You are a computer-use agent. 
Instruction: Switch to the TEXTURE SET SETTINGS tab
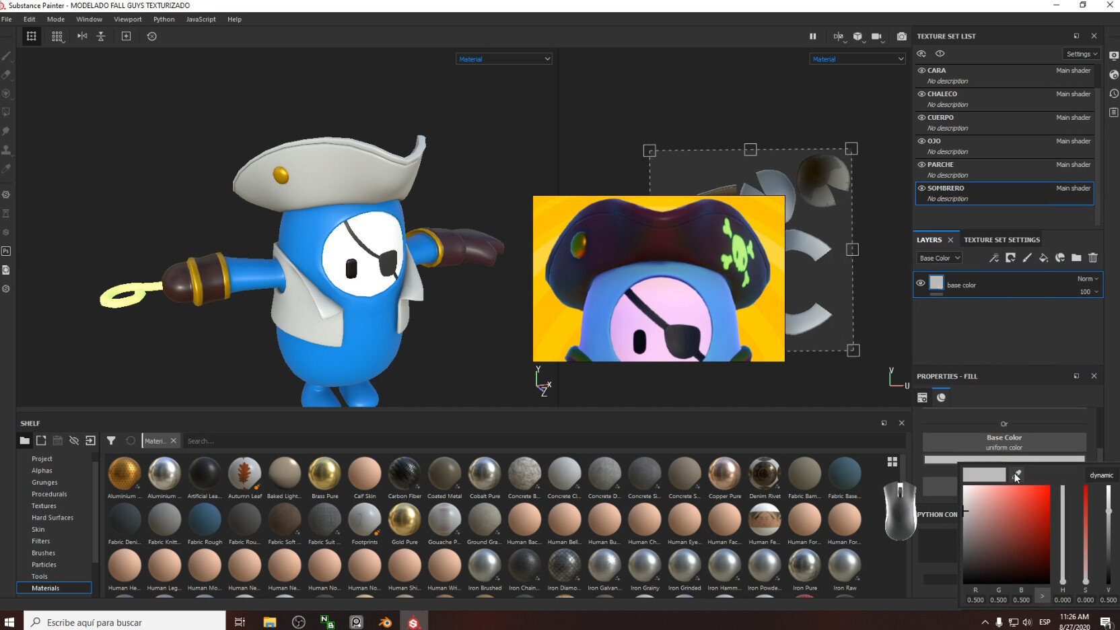1002,240
